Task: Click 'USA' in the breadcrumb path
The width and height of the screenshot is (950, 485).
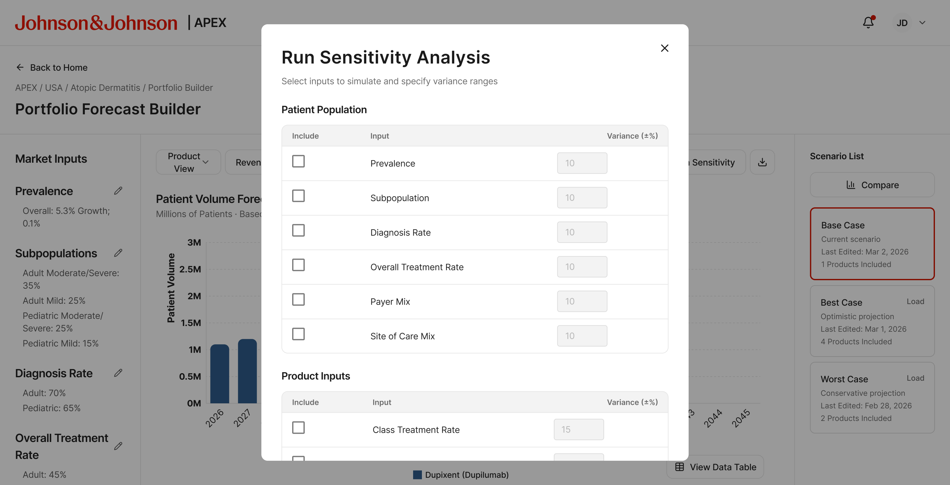Action: (53, 88)
